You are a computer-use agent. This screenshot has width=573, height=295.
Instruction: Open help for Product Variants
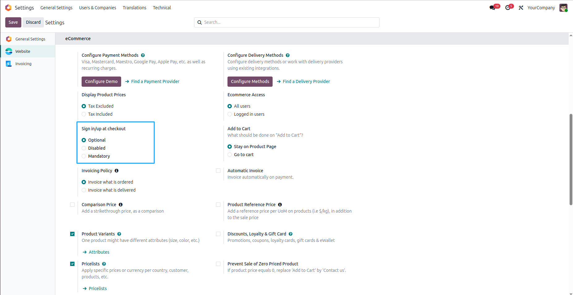coord(119,234)
